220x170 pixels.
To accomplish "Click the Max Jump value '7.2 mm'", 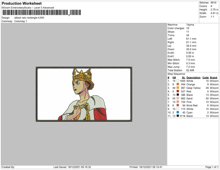I will click(x=191, y=67).
